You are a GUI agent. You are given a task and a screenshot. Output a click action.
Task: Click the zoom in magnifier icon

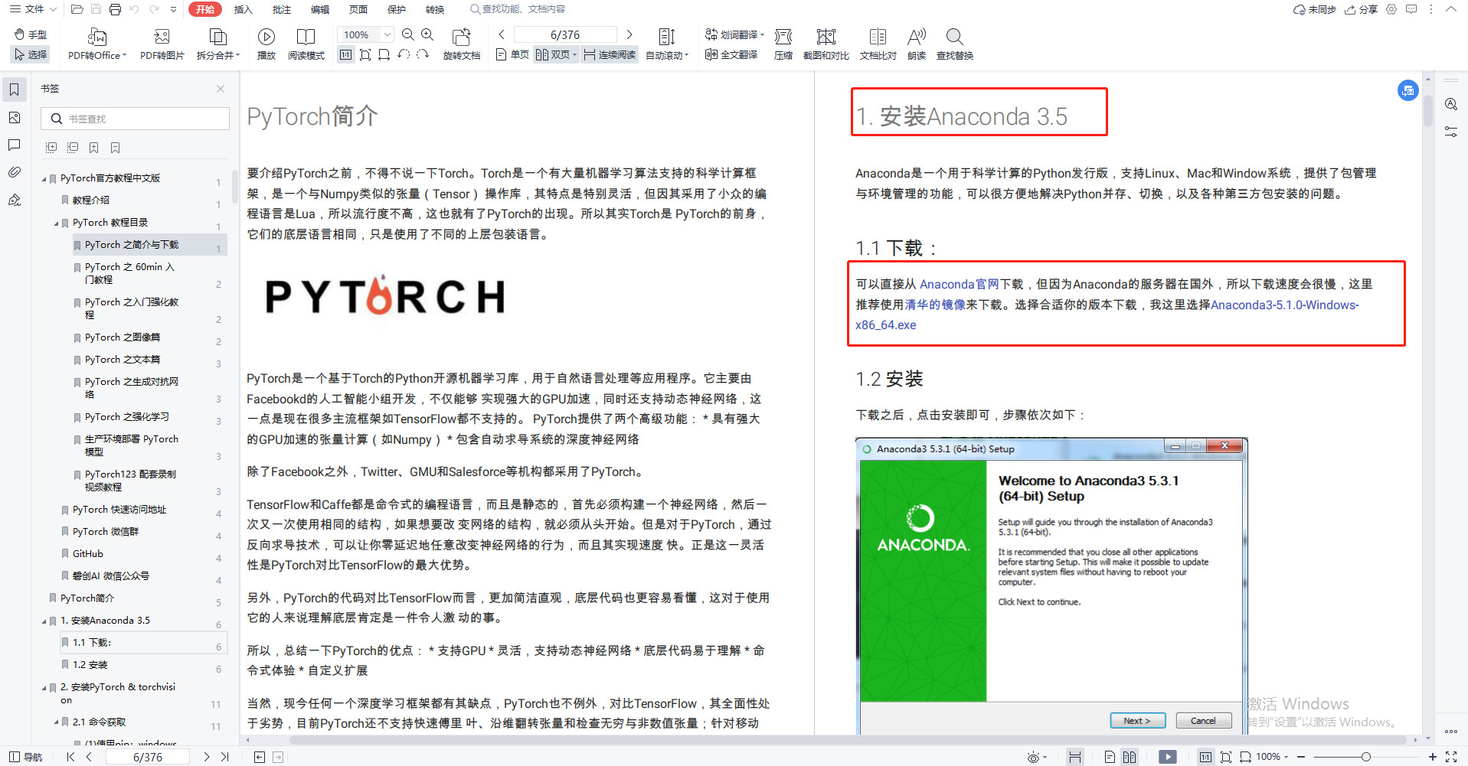click(427, 34)
